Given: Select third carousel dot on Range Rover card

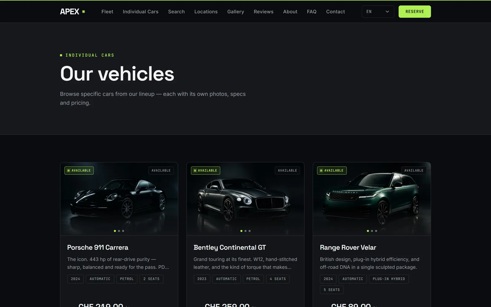Looking at the screenshot, I should point(376,231).
